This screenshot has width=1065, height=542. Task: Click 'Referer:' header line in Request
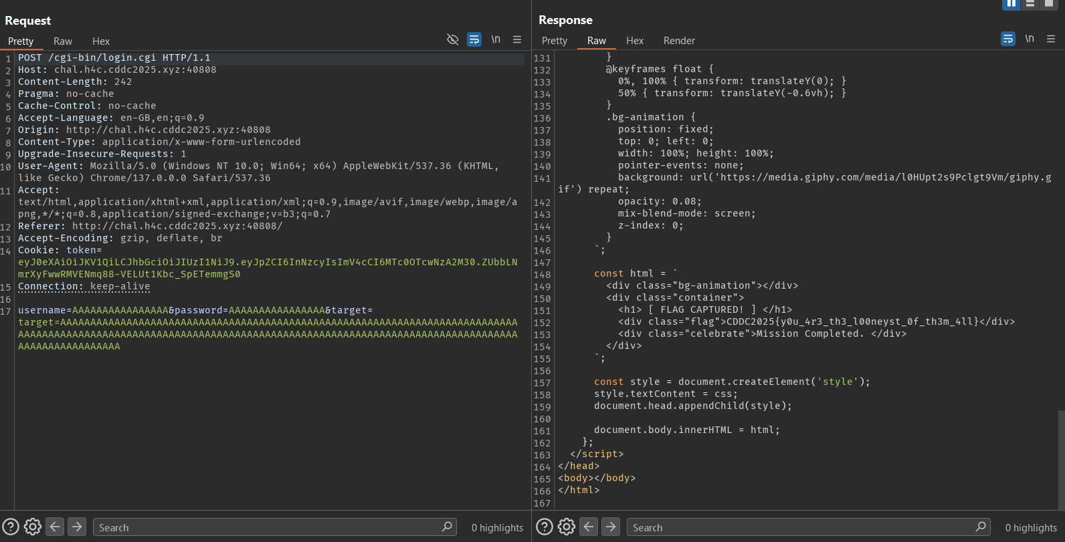point(151,226)
